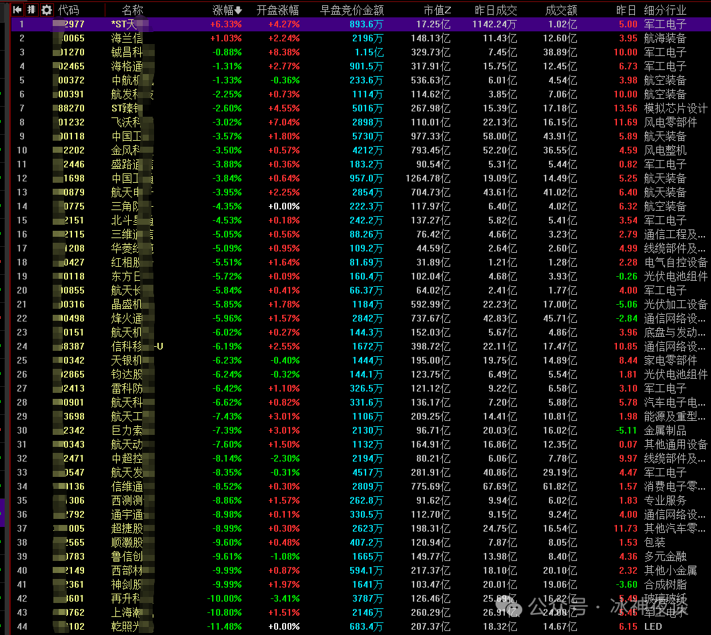
Task: Select stock 海兰信 in row 2
Action: point(127,38)
